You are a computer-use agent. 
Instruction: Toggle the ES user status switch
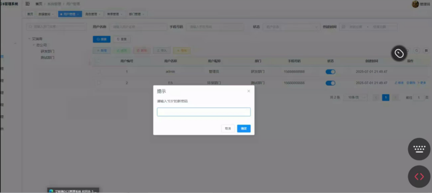pyautogui.click(x=331, y=83)
